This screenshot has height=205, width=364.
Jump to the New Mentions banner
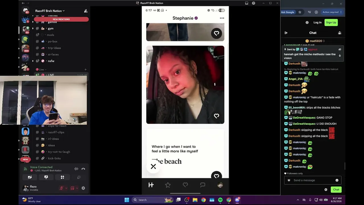[x=61, y=19]
